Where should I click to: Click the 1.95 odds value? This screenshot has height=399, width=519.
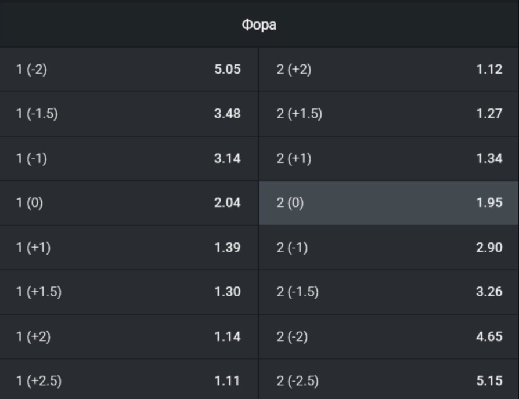pos(489,202)
